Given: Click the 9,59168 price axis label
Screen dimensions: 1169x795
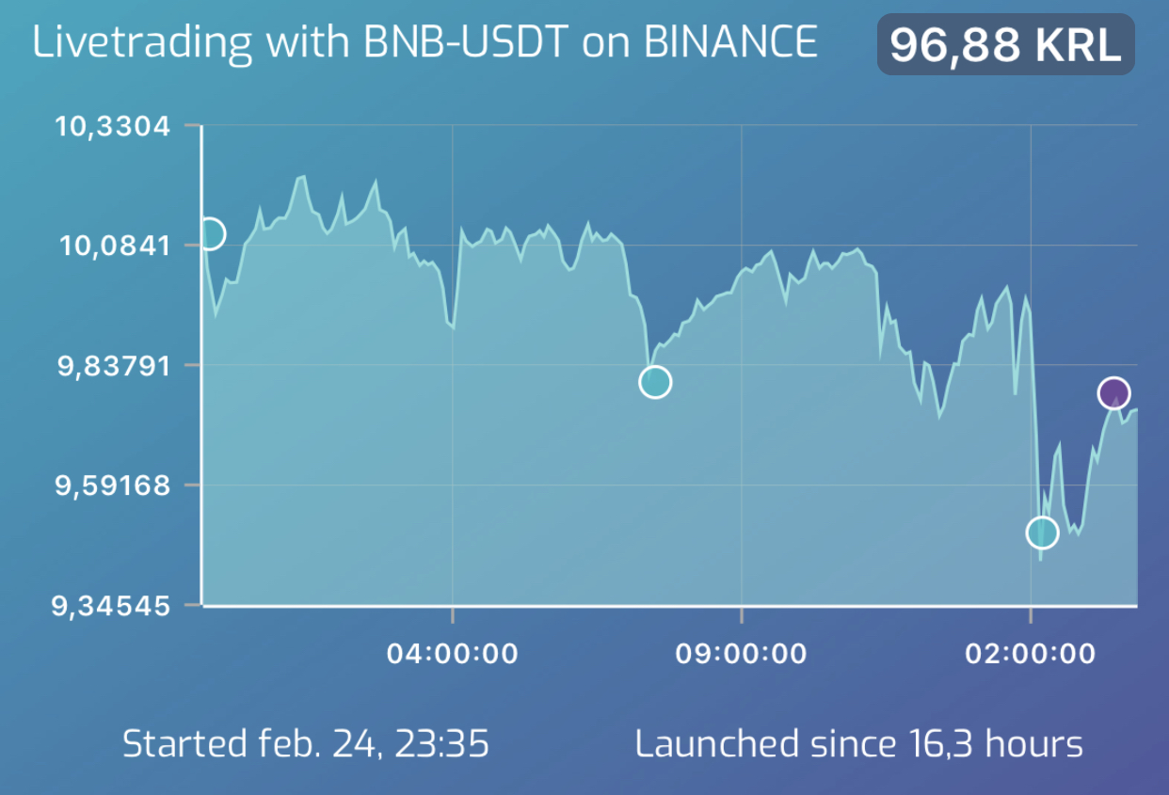Looking at the screenshot, I should 114,485.
